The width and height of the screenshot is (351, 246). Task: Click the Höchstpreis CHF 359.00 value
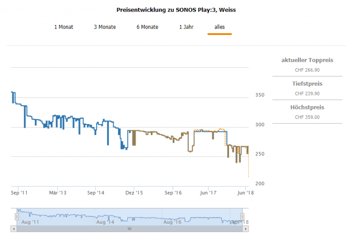[307, 117]
